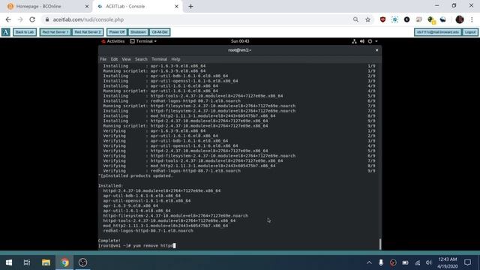Image resolution: width=480 pixels, height=270 pixels.
Task: Open the Terminal menu in menu bar
Action: pos(159,59)
